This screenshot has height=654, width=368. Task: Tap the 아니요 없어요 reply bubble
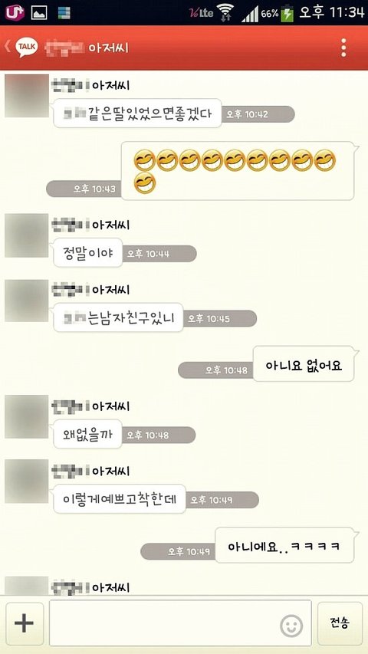[305, 363]
